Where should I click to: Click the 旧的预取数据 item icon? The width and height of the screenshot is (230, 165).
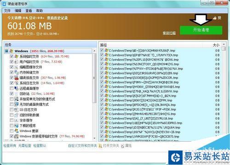click(x=17, y=115)
